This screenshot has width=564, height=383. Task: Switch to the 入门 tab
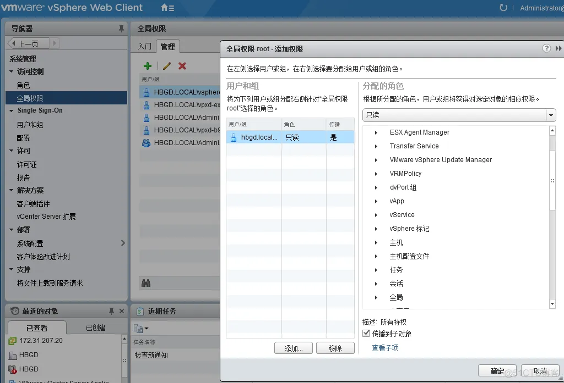click(144, 47)
